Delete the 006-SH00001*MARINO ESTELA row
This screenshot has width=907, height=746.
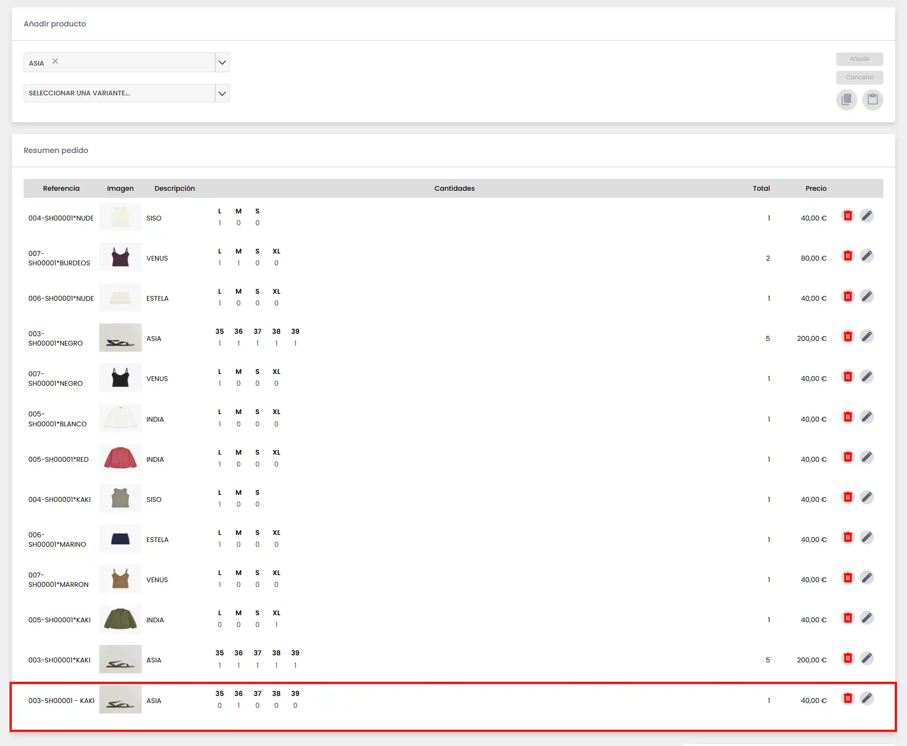848,537
